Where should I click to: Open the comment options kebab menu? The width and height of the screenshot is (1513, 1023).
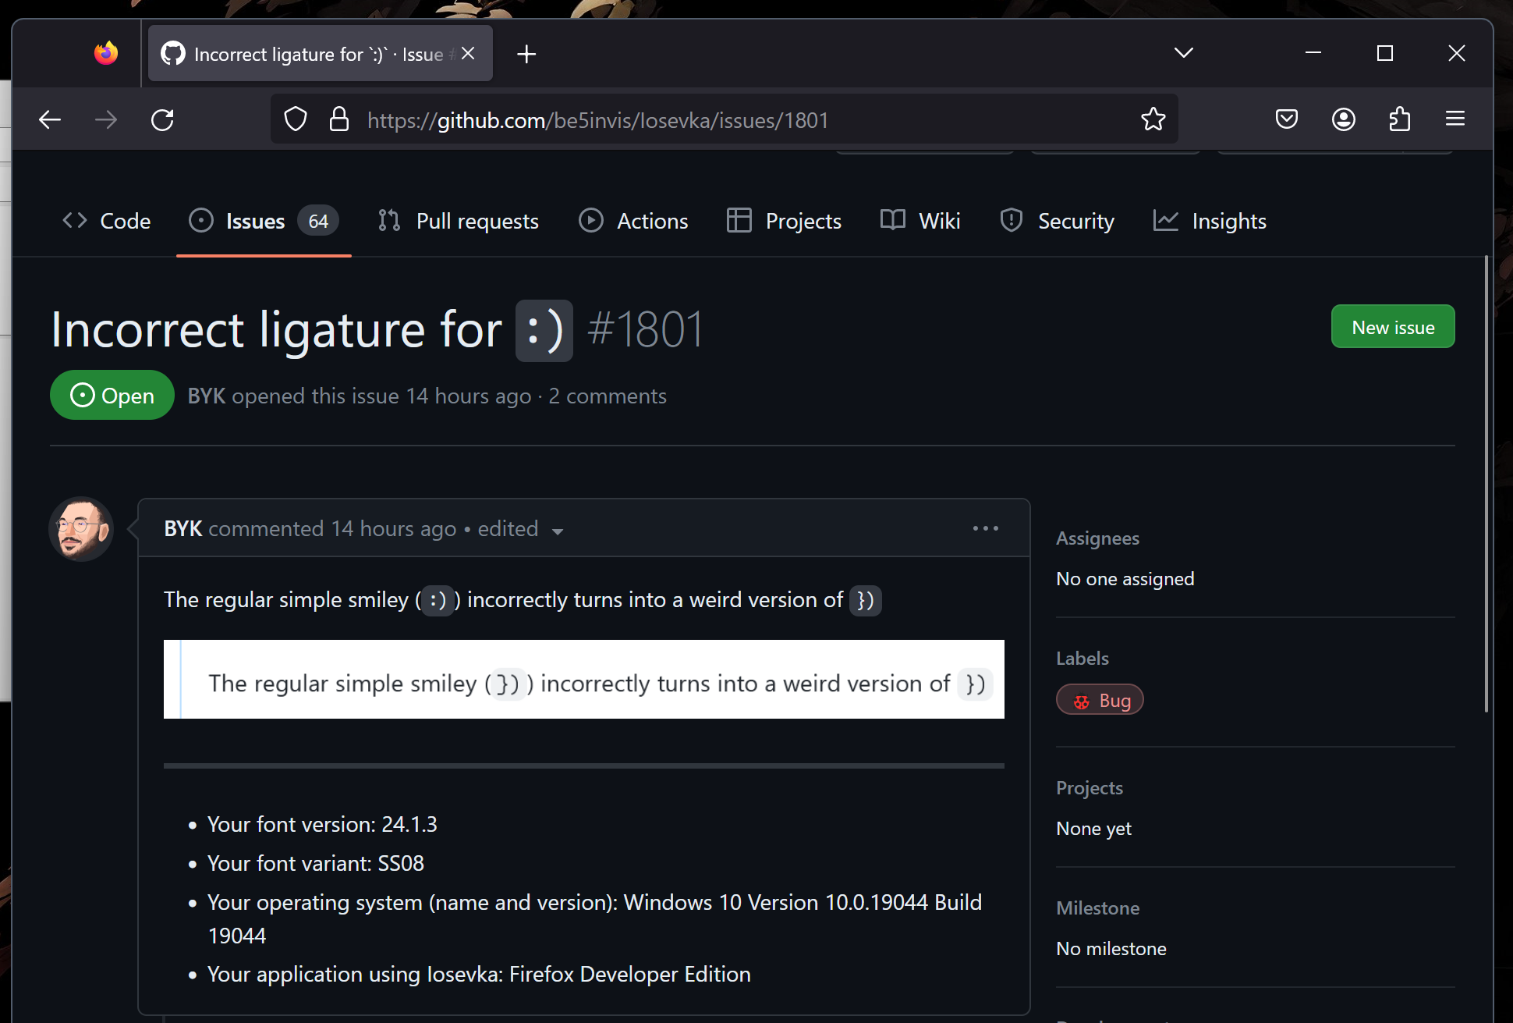[x=985, y=528]
